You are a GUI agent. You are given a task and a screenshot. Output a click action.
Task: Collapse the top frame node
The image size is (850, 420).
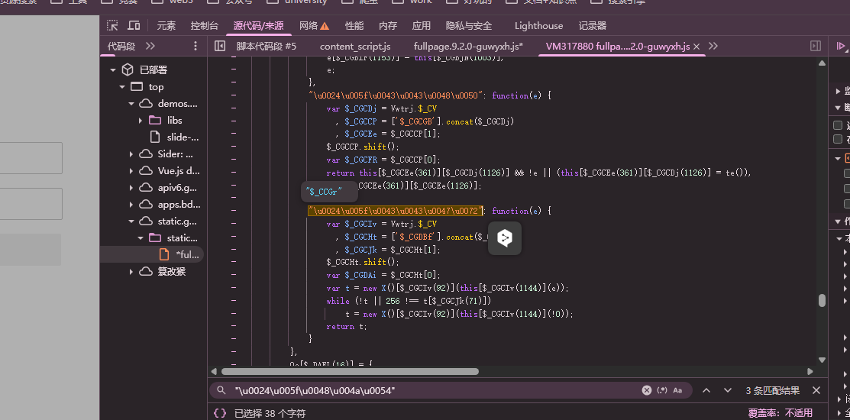(x=122, y=87)
